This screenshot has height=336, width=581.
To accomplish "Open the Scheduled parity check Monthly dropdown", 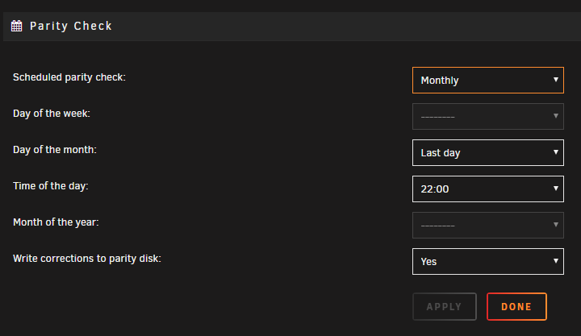I will coord(488,80).
